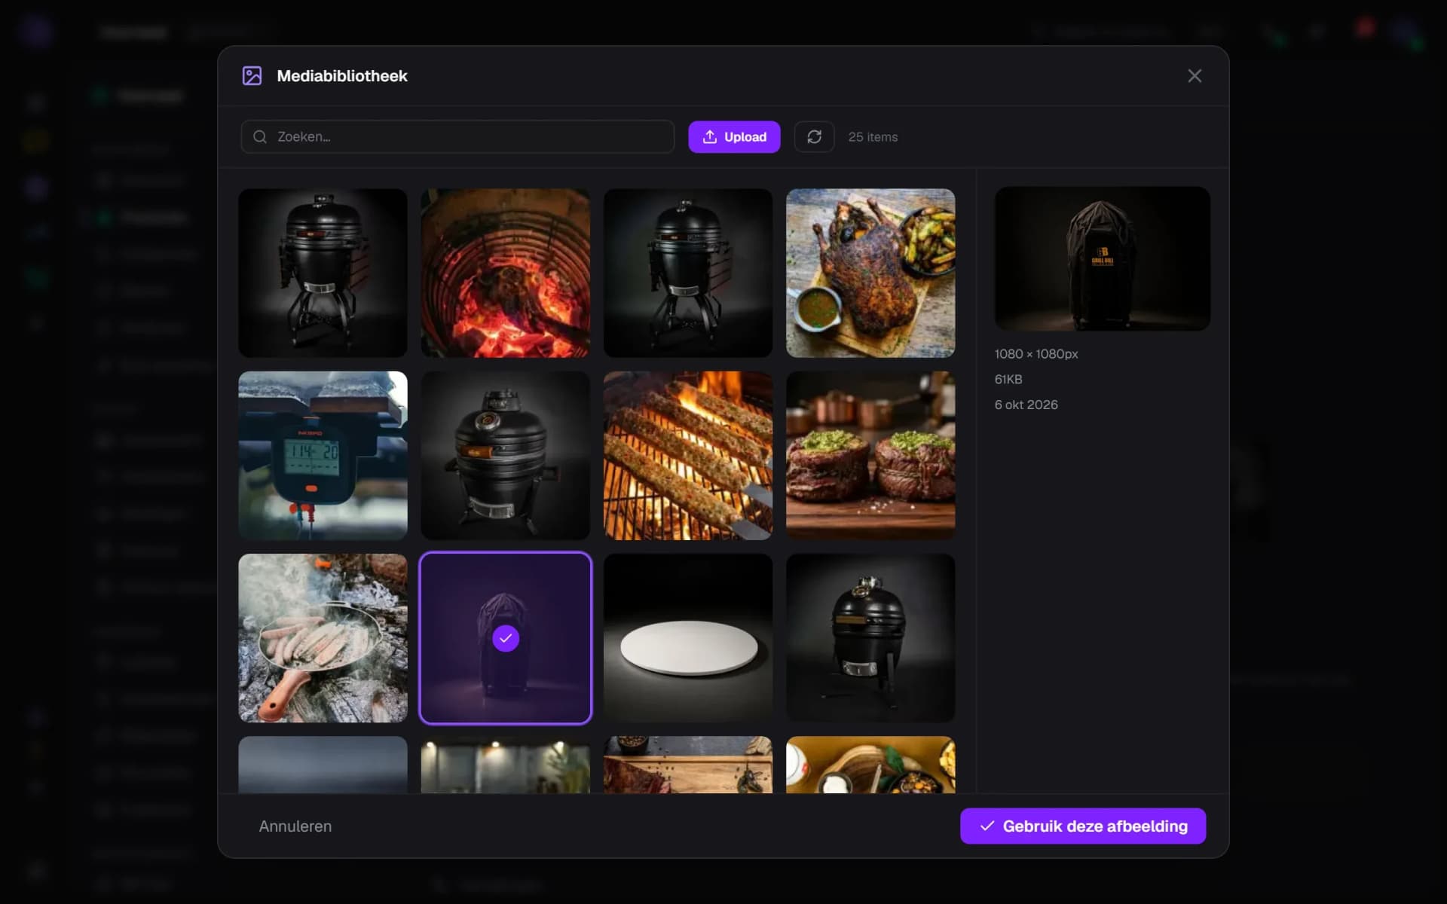Select the small kamado on stand, third row

pos(870,638)
